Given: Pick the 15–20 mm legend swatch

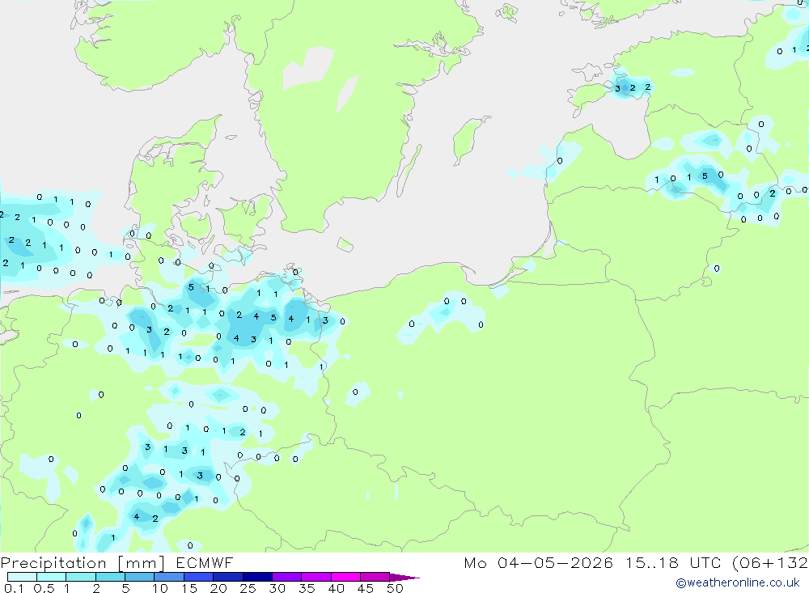Looking at the screenshot, I should (x=199, y=577).
